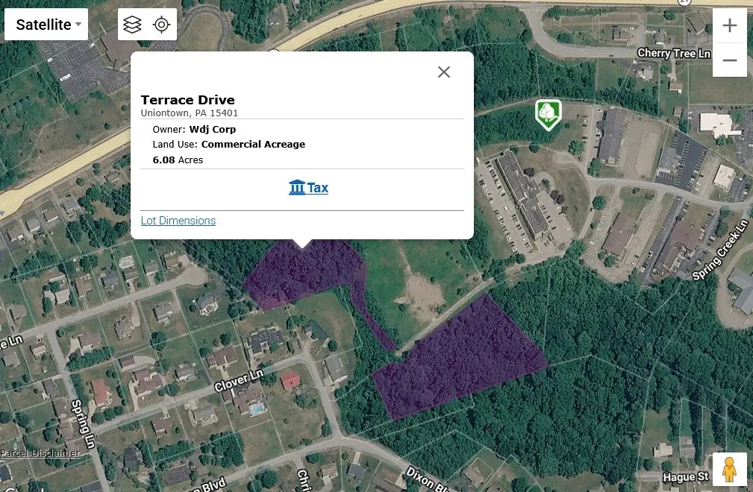
Task: Open the Lot Dimensions link
Action: tap(178, 220)
